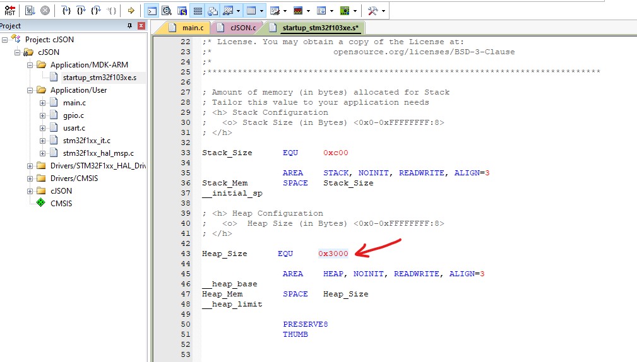Click the Serial Windows icon
637x362 pixels.
tap(275, 11)
